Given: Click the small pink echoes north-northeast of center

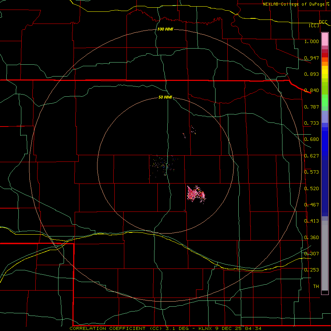Looking at the screenshot, I should [x=189, y=132].
